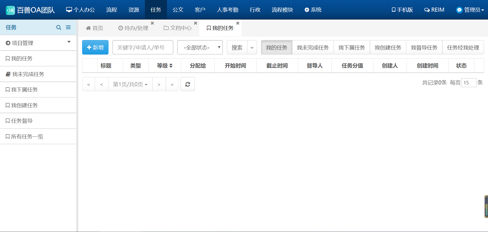
Task: Sort the table by 等级 column
Action: [165, 66]
